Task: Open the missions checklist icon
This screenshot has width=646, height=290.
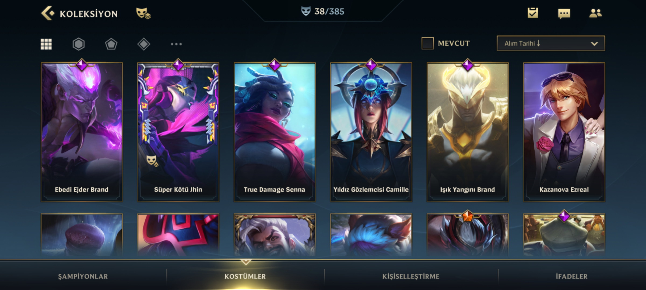Action: [x=533, y=13]
